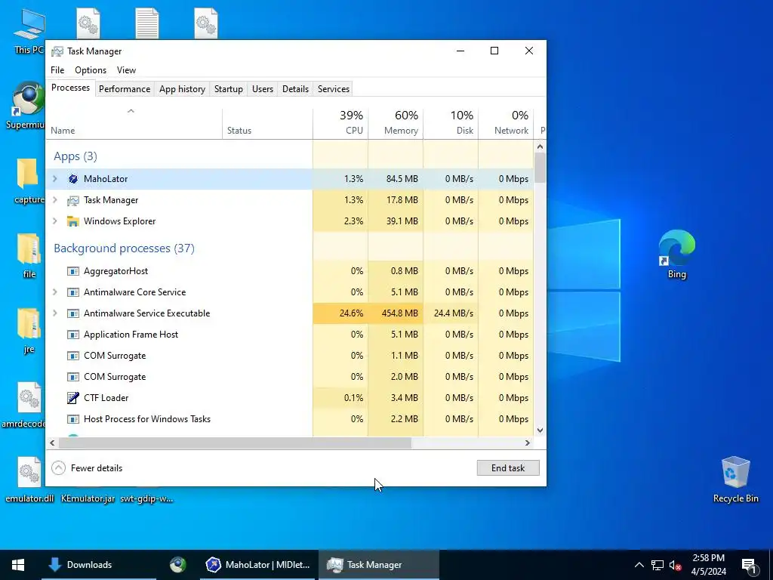Viewport: 773px width, 580px height.
Task: Select the first COM Surrogate 1.1 MB row
Action: (290, 356)
